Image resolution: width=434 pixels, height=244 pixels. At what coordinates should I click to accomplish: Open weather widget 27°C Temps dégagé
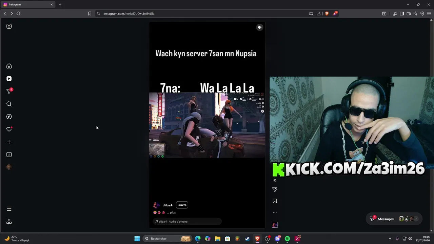17,239
